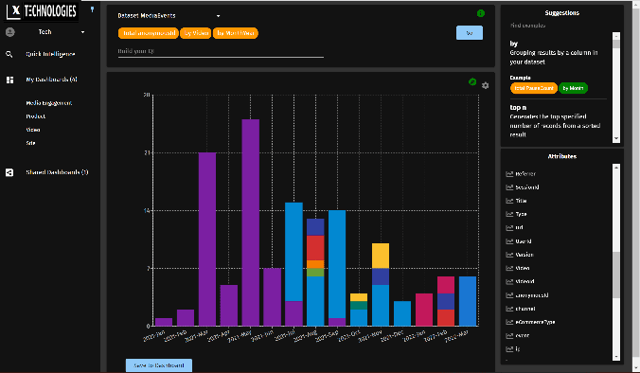Screen dimensions: 640x373
Task: Click the Build your IQ input field
Action: tap(221, 51)
